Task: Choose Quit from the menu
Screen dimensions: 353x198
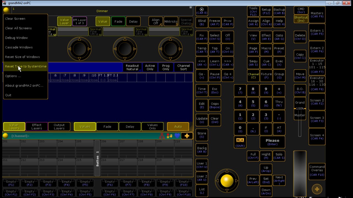Action: pyautogui.click(x=25, y=95)
